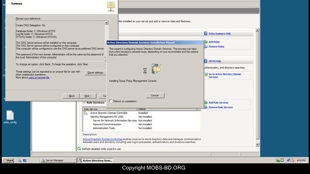The image size is (310, 174).
Task: Open Add Roles link
Action: coord(214,42)
